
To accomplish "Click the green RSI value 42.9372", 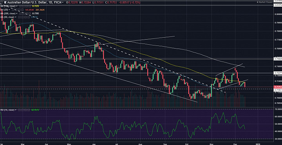I will coord(35,110).
